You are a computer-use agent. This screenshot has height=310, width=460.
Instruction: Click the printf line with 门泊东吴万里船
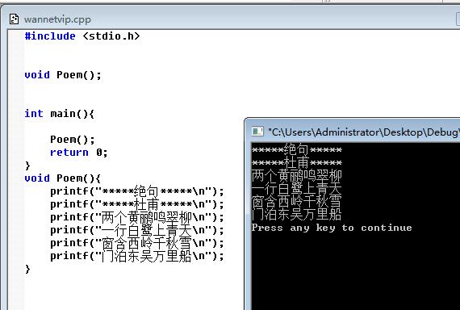[x=137, y=256]
